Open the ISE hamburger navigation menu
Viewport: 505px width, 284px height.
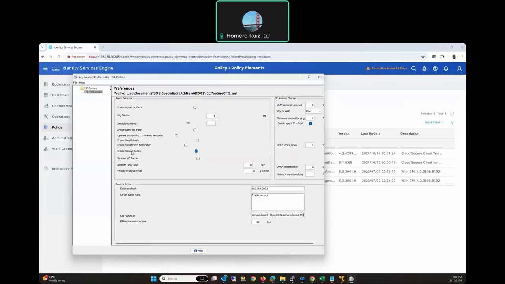click(45, 68)
